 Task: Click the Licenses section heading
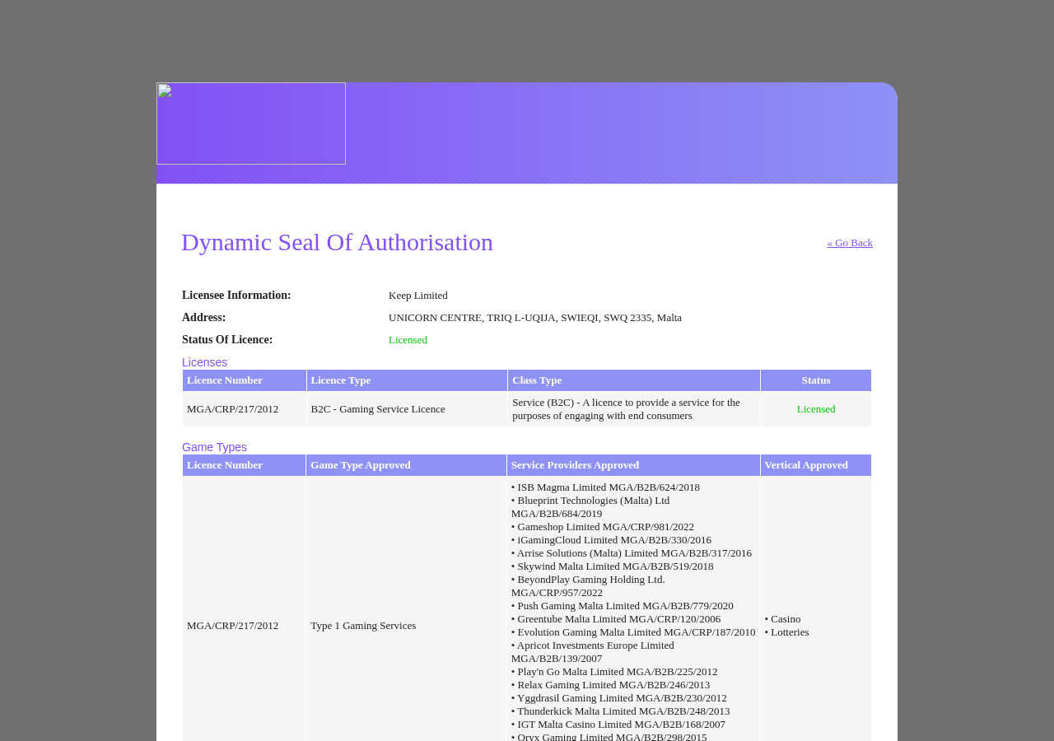(x=204, y=362)
